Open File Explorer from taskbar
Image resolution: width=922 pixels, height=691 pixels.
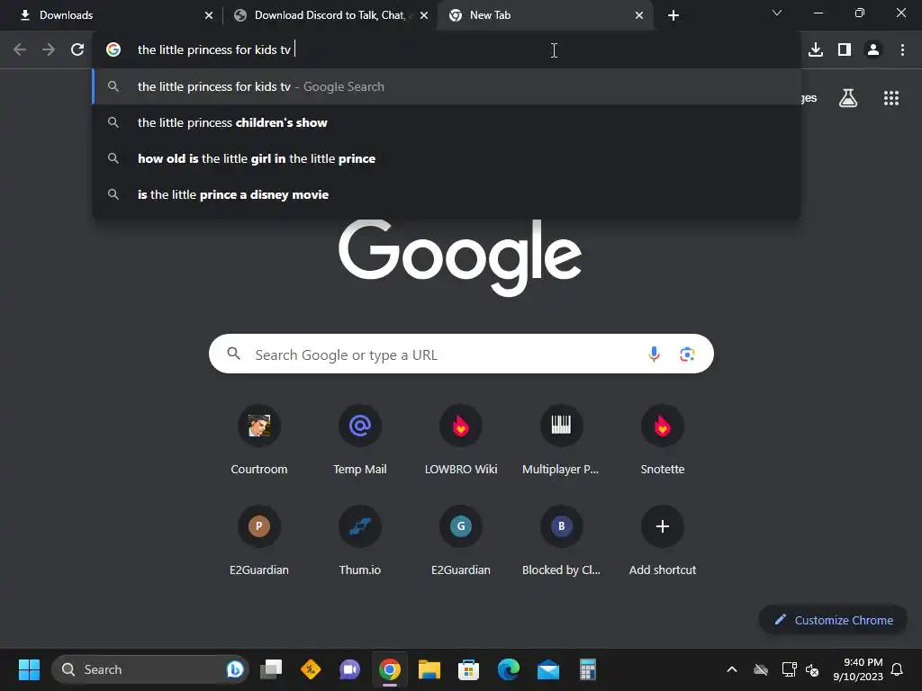(429, 669)
